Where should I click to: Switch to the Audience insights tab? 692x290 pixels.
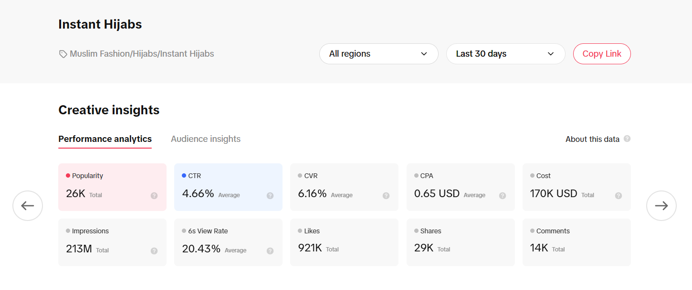pos(206,139)
